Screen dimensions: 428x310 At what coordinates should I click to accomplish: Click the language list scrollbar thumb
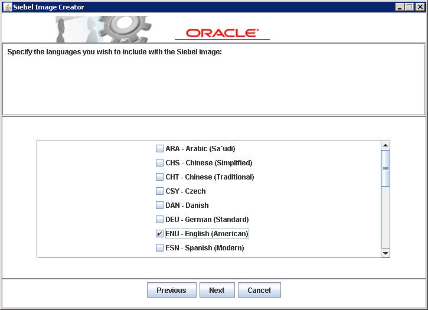385,168
